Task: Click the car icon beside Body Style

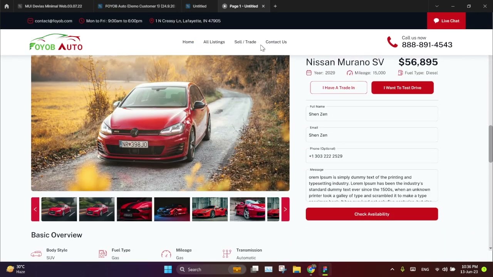Action: 36,254
